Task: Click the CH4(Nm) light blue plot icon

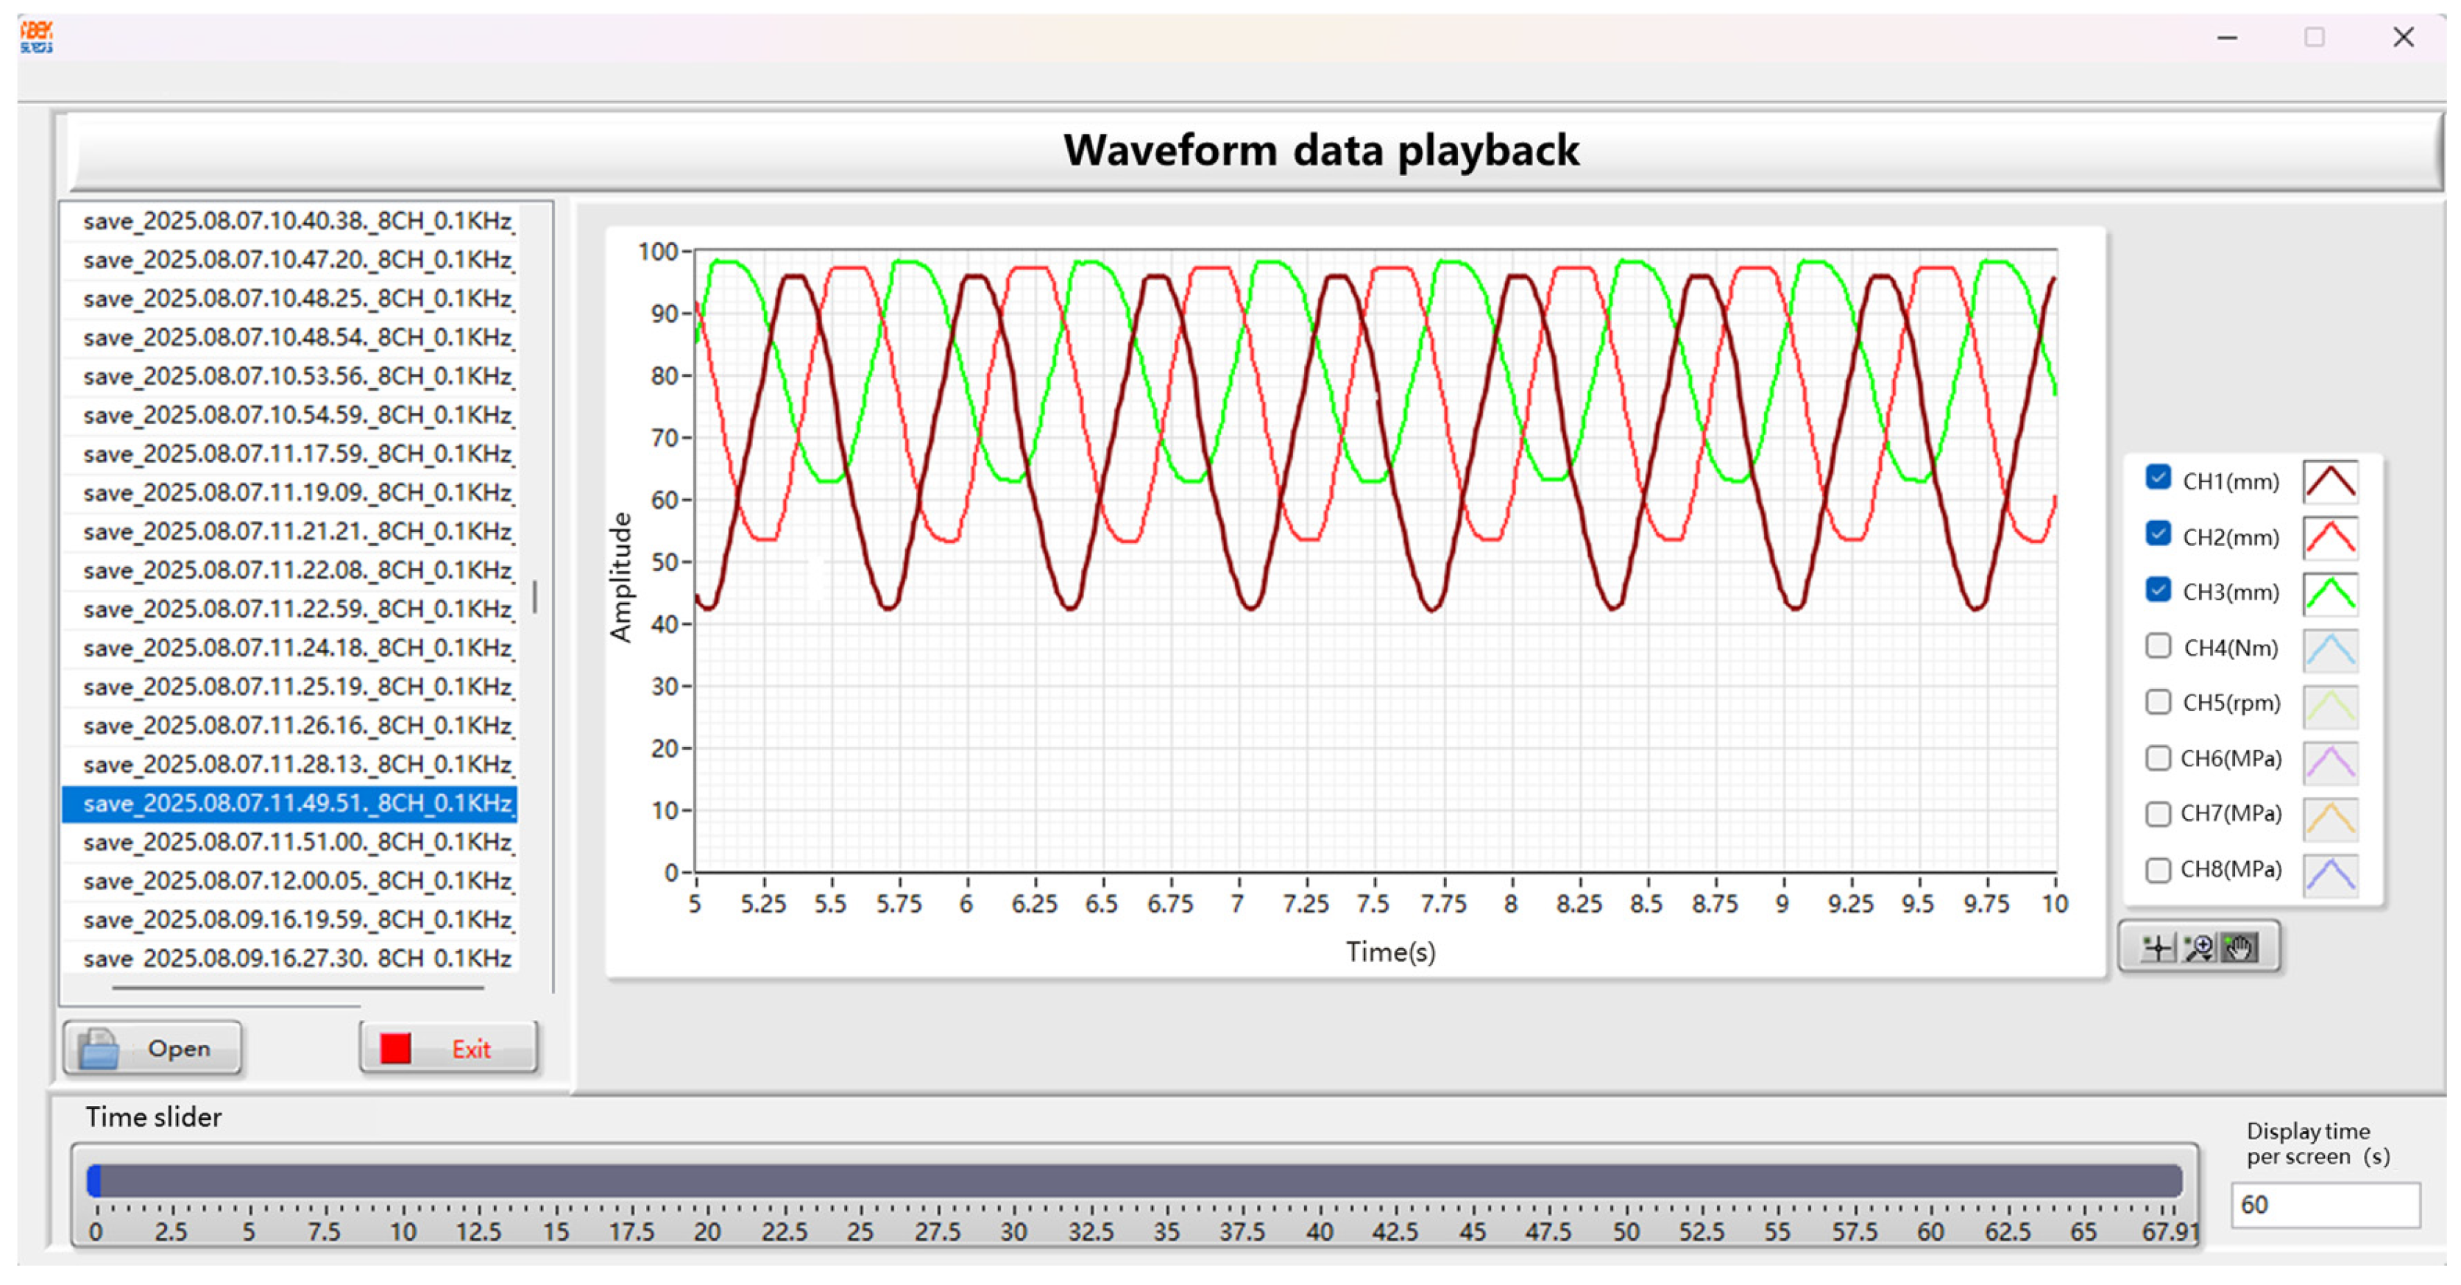Action: pyautogui.click(x=2330, y=648)
